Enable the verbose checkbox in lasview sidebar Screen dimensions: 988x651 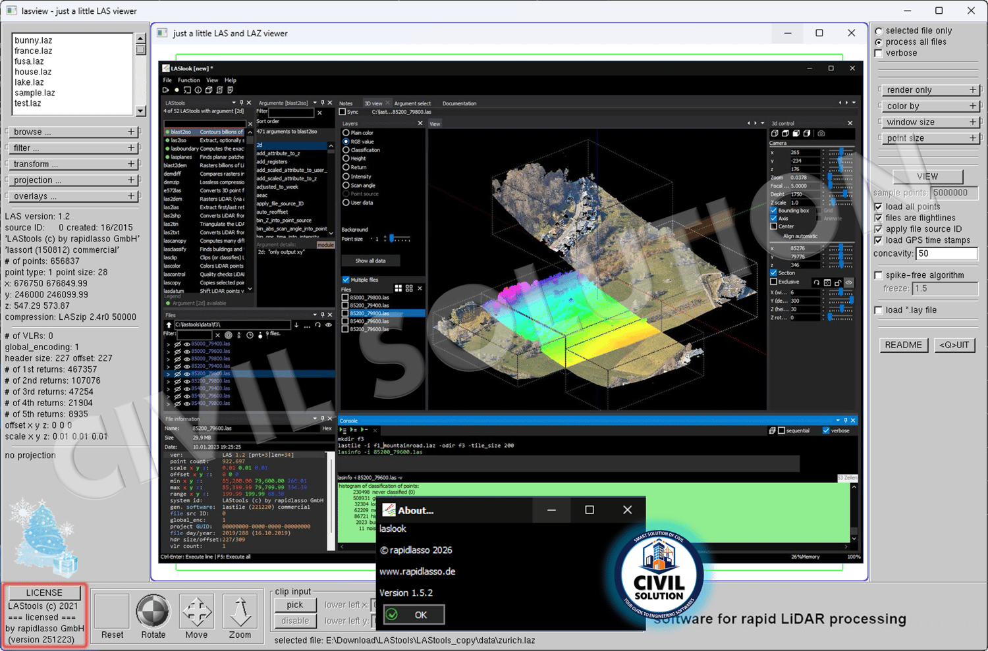pos(879,53)
